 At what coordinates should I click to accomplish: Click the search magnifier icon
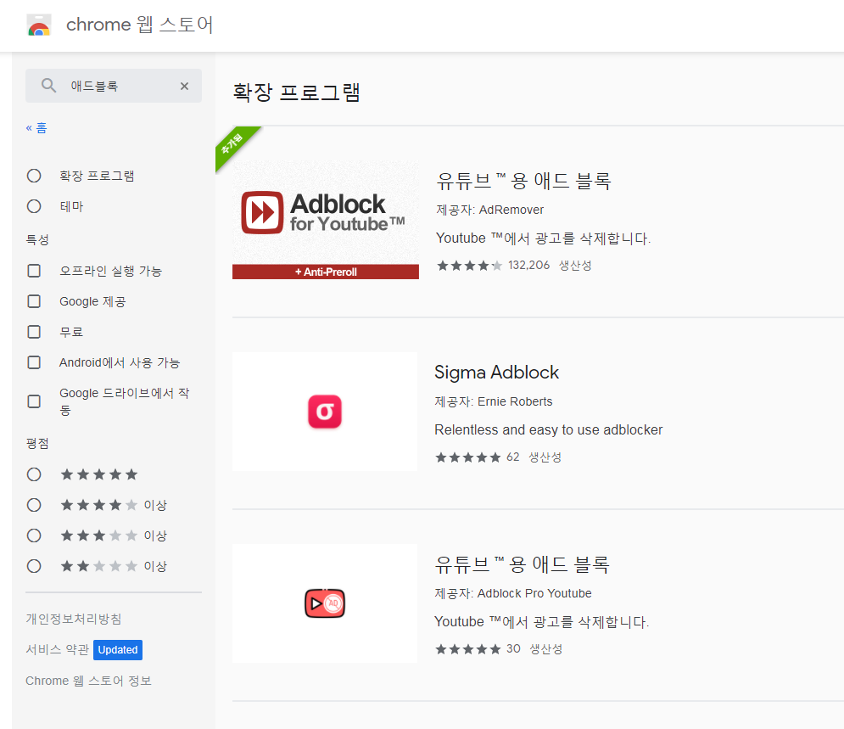click(x=49, y=86)
